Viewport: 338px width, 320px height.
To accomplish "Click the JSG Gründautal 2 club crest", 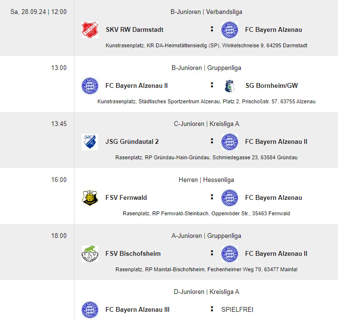I will pos(90,142).
